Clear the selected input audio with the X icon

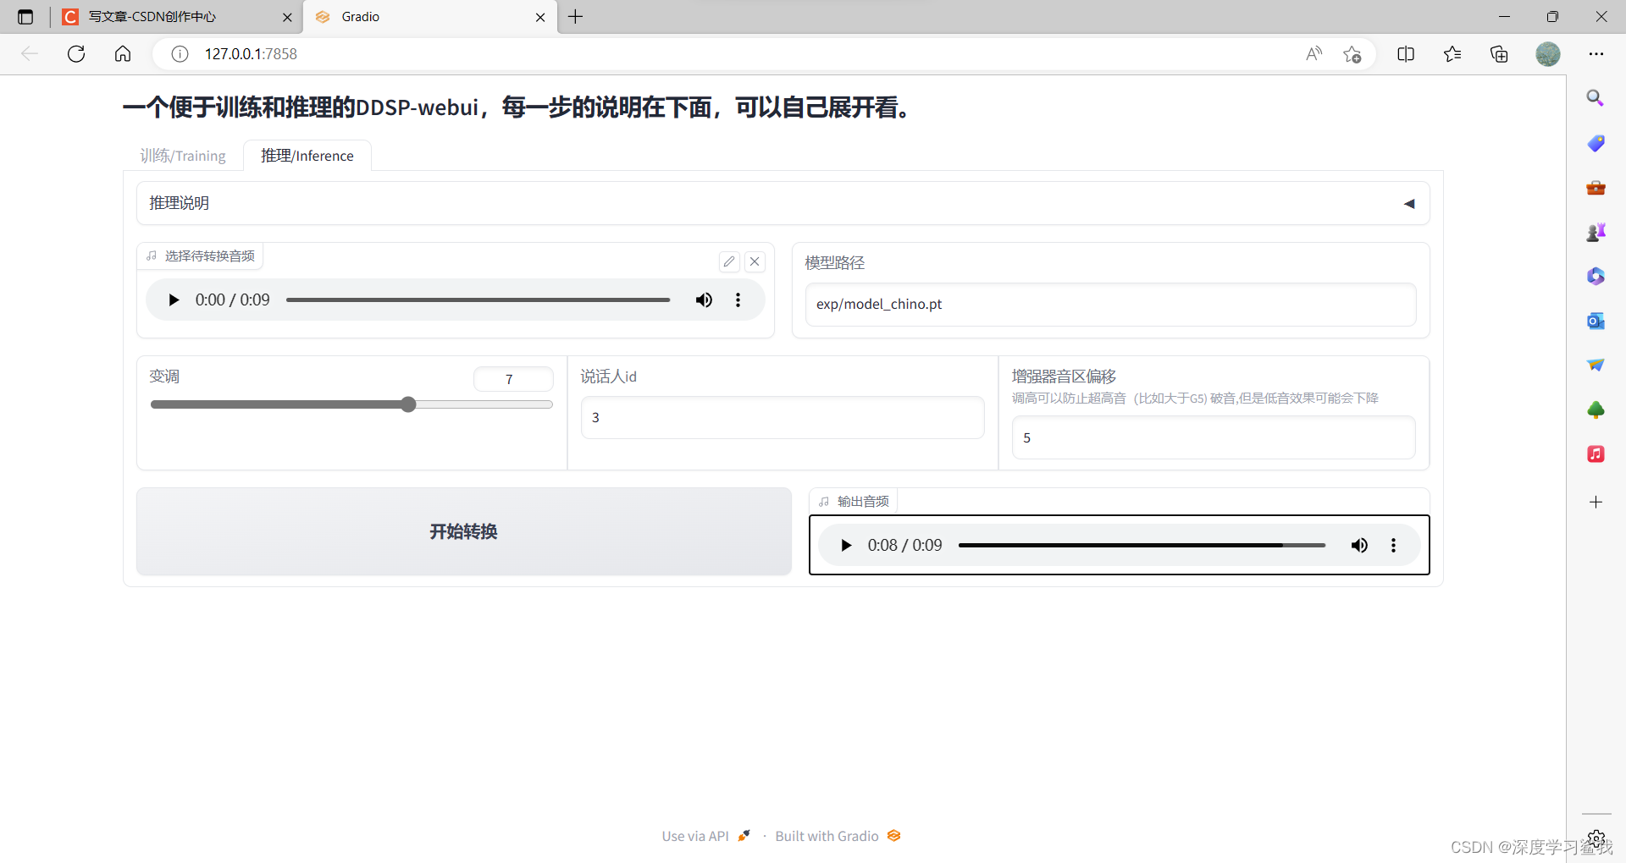pos(755,261)
